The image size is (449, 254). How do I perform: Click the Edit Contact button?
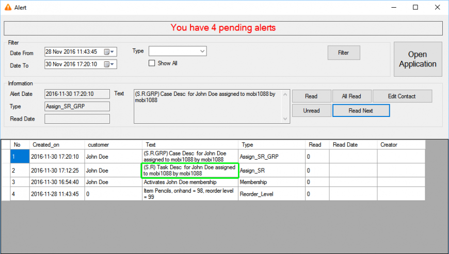pos(402,96)
